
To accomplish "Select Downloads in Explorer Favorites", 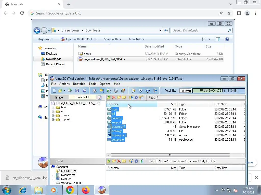I will point(54,59).
